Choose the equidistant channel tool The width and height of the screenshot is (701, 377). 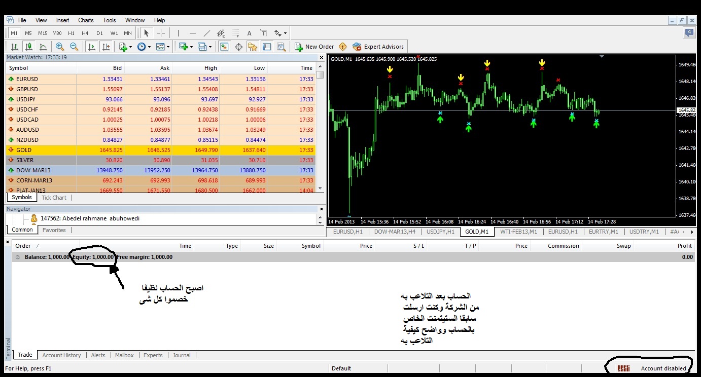tap(221, 33)
